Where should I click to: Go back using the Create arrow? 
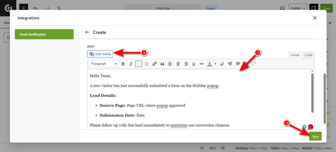click(87, 32)
